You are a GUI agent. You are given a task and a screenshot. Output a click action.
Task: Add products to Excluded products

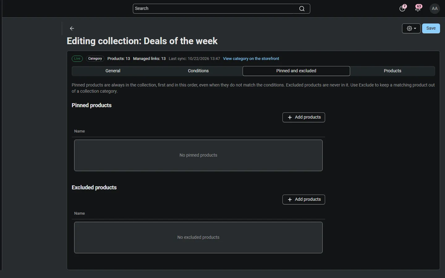[304, 200]
